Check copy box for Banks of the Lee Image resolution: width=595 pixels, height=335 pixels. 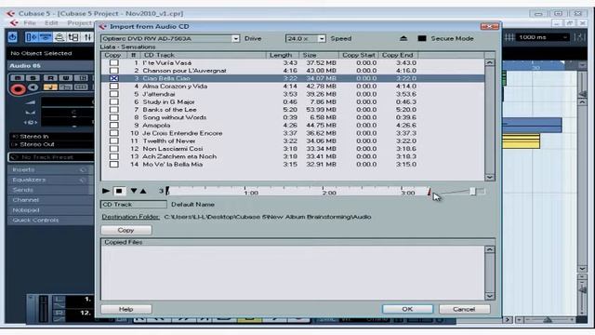113,110
